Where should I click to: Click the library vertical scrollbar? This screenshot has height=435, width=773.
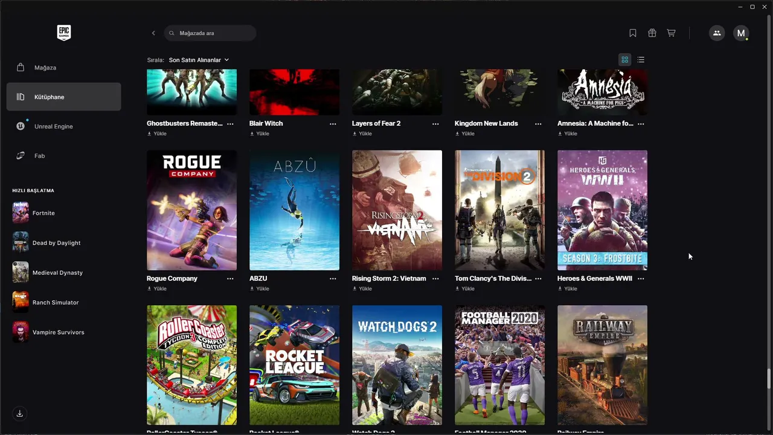point(769,378)
